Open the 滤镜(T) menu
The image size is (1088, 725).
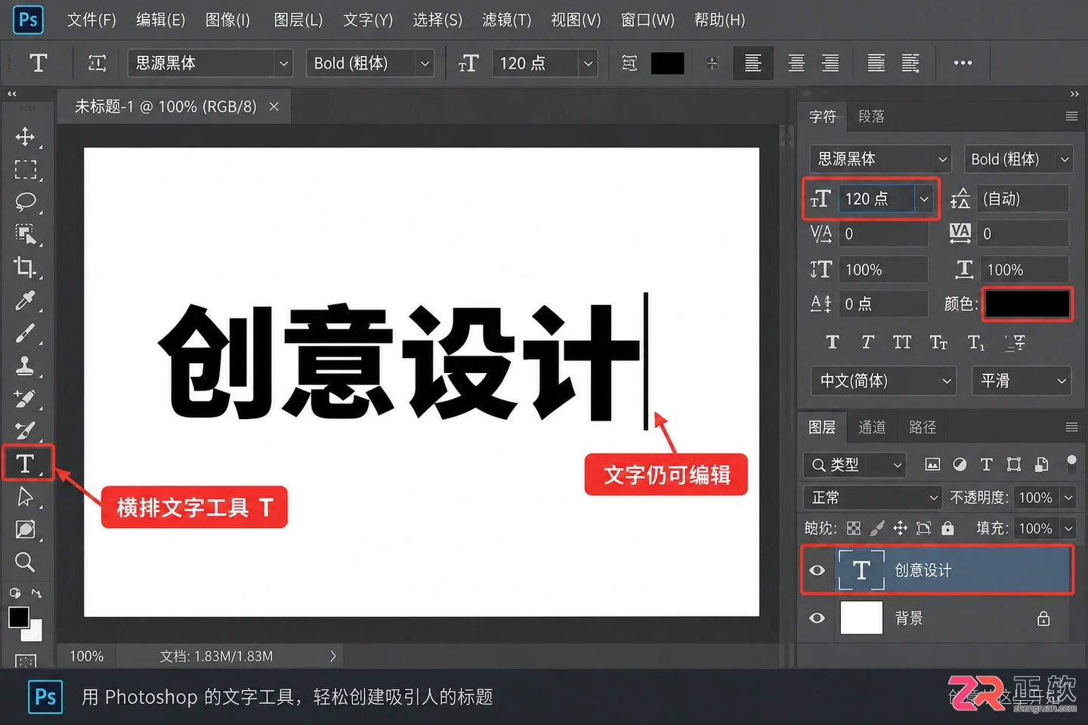coord(507,20)
